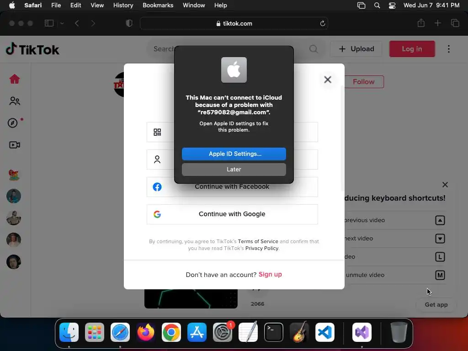
Task: Open Finder from the Dock
Action: tap(69, 332)
